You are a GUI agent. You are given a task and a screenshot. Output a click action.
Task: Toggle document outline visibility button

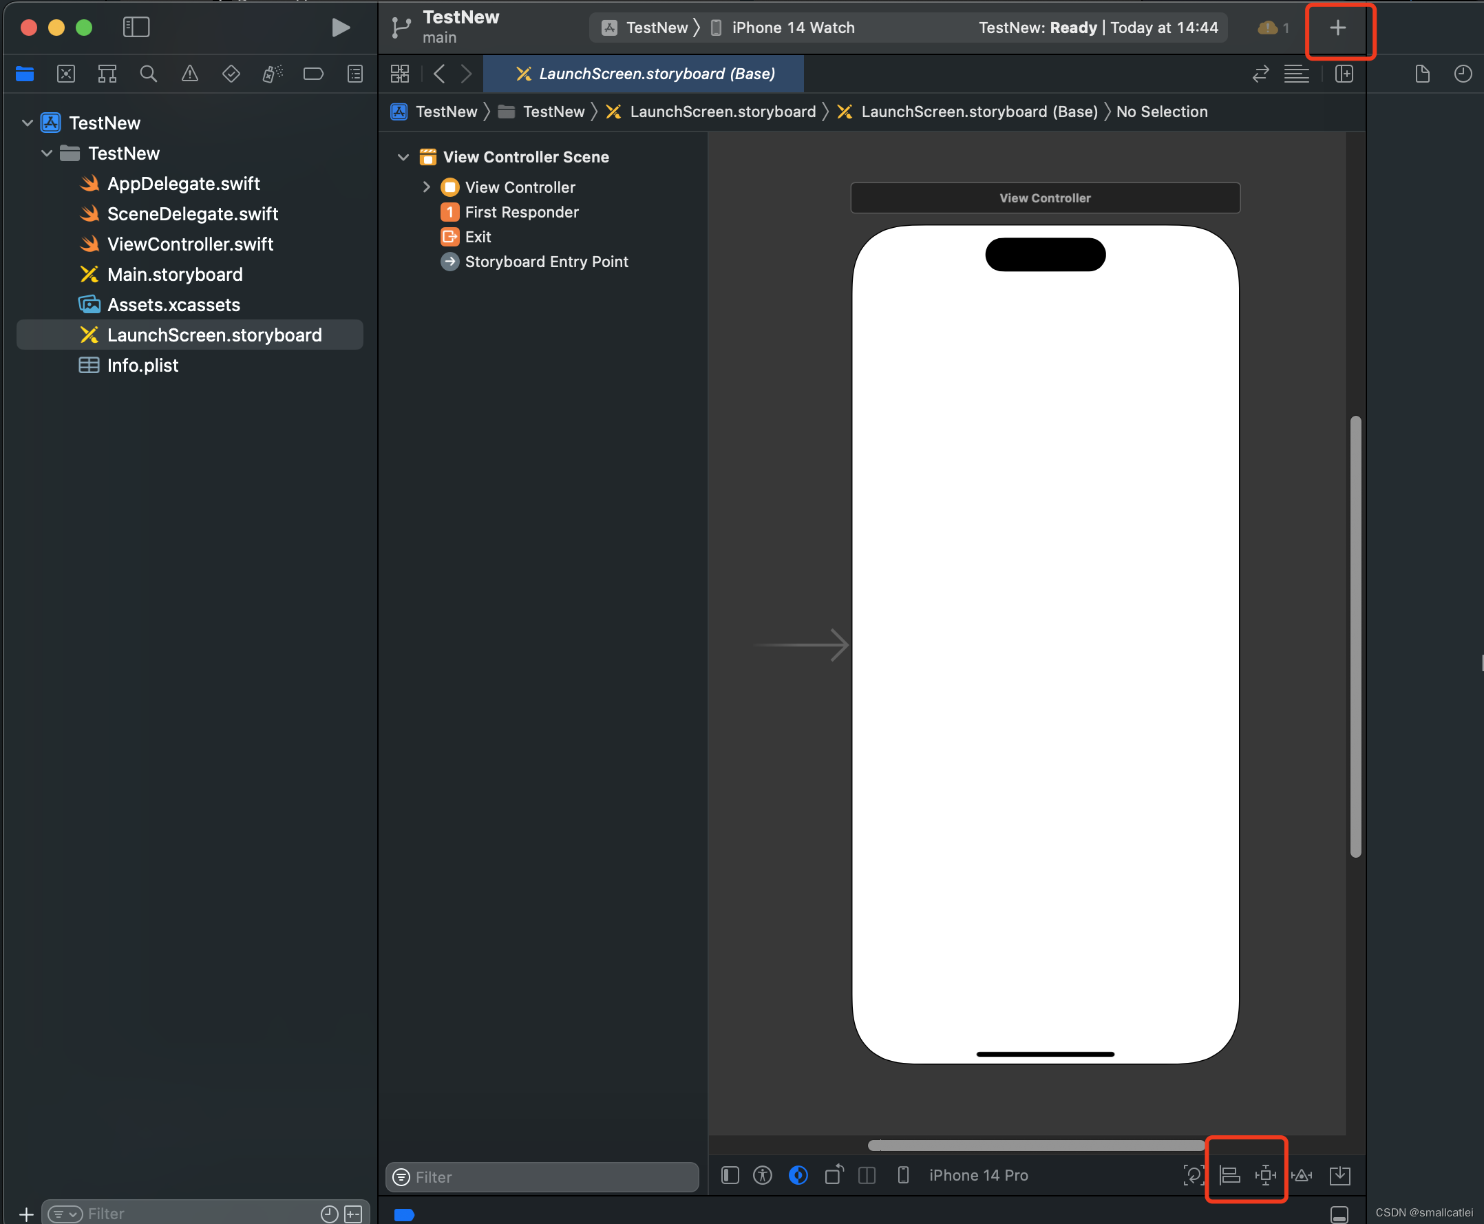(730, 1175)
